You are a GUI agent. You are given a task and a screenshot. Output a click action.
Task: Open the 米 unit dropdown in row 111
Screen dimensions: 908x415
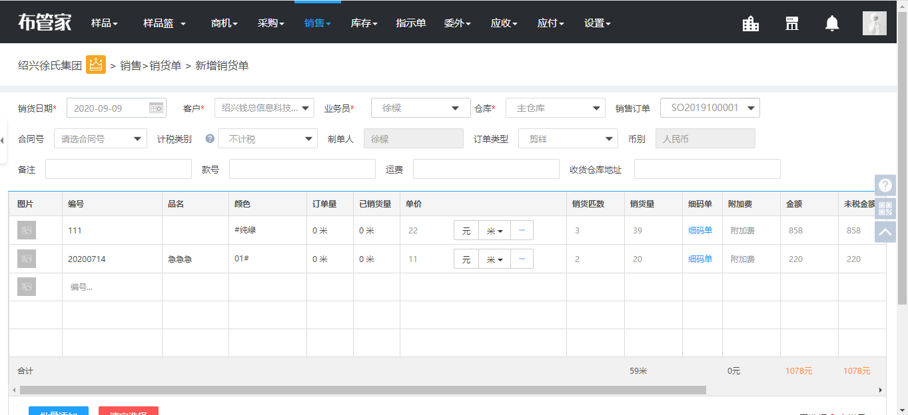click(494, 230)
